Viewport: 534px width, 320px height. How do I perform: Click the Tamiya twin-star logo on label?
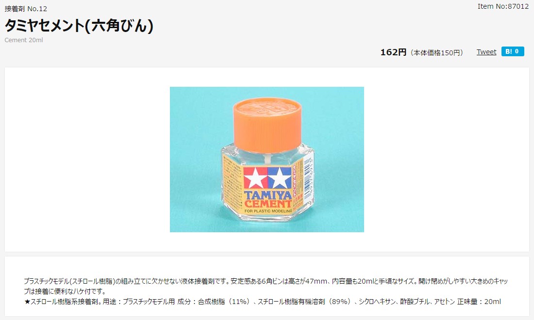click(267, 178)
